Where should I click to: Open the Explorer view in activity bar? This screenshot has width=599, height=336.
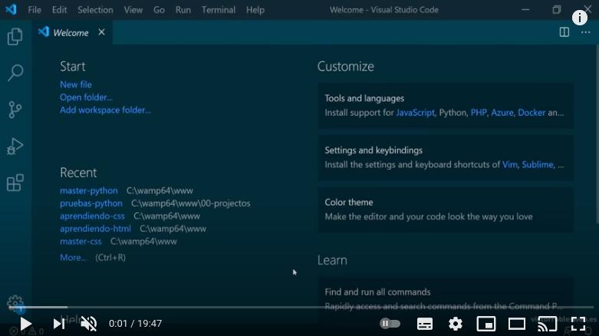point(15,37)
